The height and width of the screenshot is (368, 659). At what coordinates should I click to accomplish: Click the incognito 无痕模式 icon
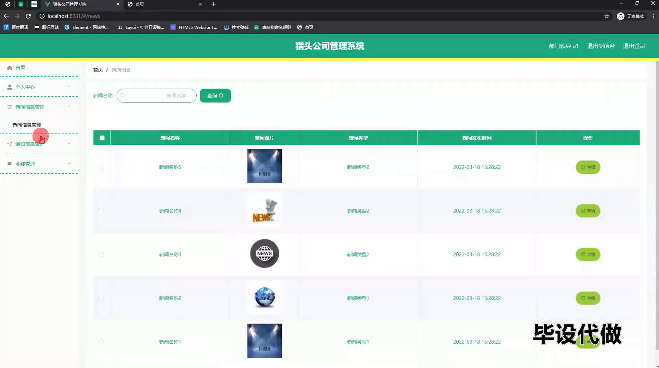coord(621,16)
